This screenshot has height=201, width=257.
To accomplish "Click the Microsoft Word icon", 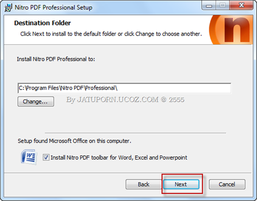I will tap(29, 157).
